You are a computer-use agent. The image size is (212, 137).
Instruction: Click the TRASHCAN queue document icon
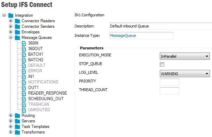24,105
